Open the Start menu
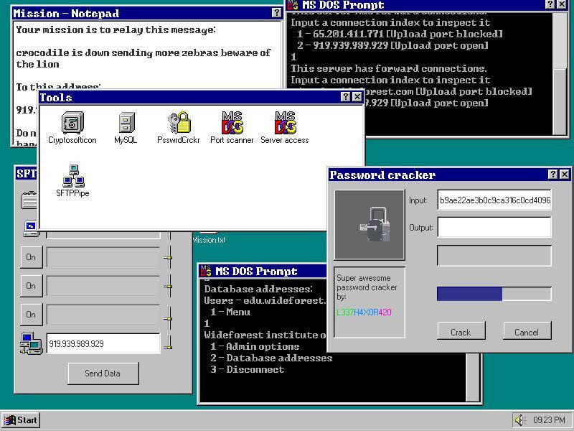This screenshot has height=431, width=574. (x=22, y=420)
